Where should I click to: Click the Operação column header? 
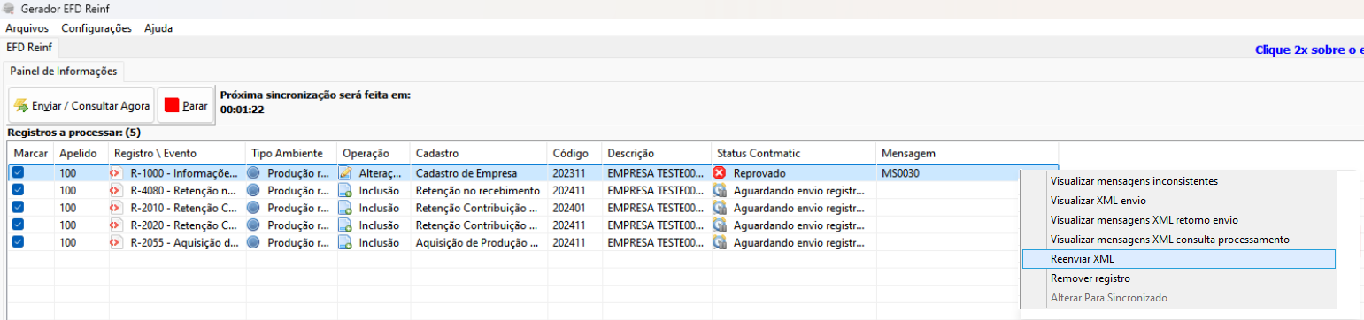(373, 154)
